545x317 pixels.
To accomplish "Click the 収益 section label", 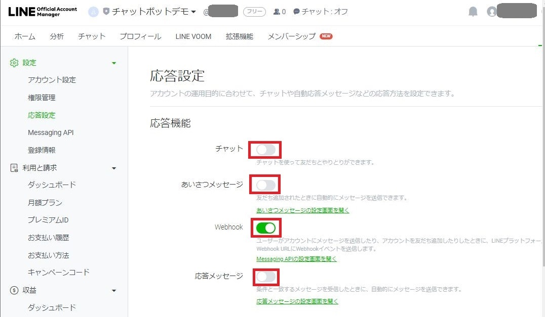I will 29,290.
